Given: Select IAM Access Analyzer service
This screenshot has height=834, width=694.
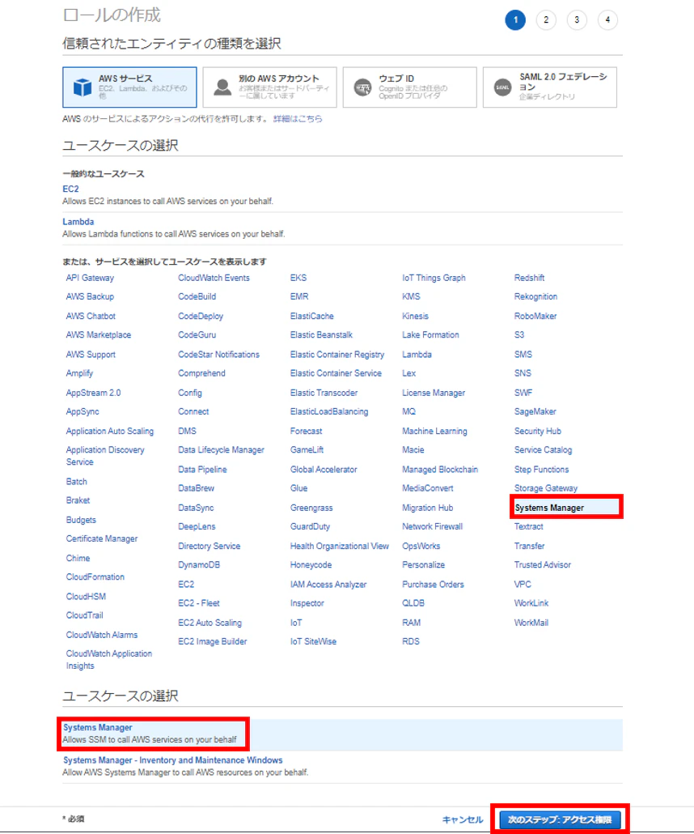Looking at the screenshot, I should coord(328,584).
